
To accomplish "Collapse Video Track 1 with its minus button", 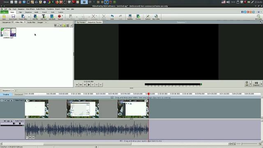I will [x=2, y=100].
